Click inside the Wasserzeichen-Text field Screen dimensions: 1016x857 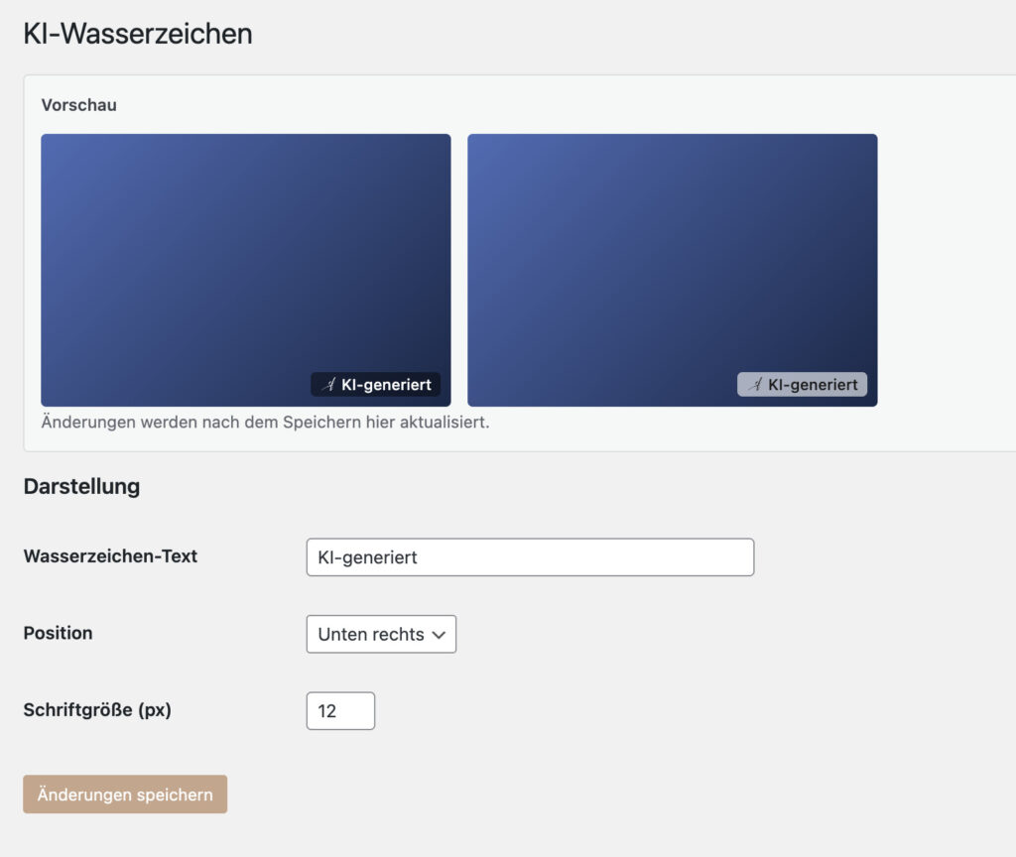(530, 556)
